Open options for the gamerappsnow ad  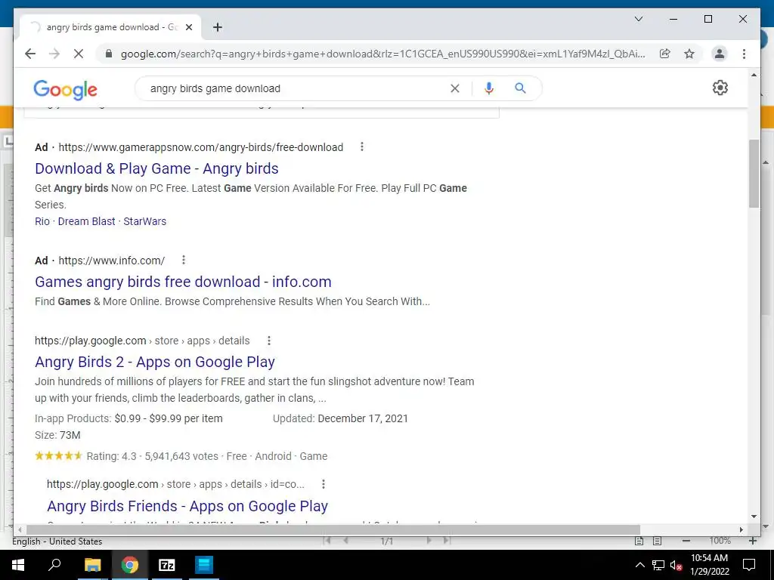[362, 147]
